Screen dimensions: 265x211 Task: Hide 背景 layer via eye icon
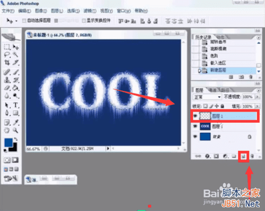(x=195, y=137)
